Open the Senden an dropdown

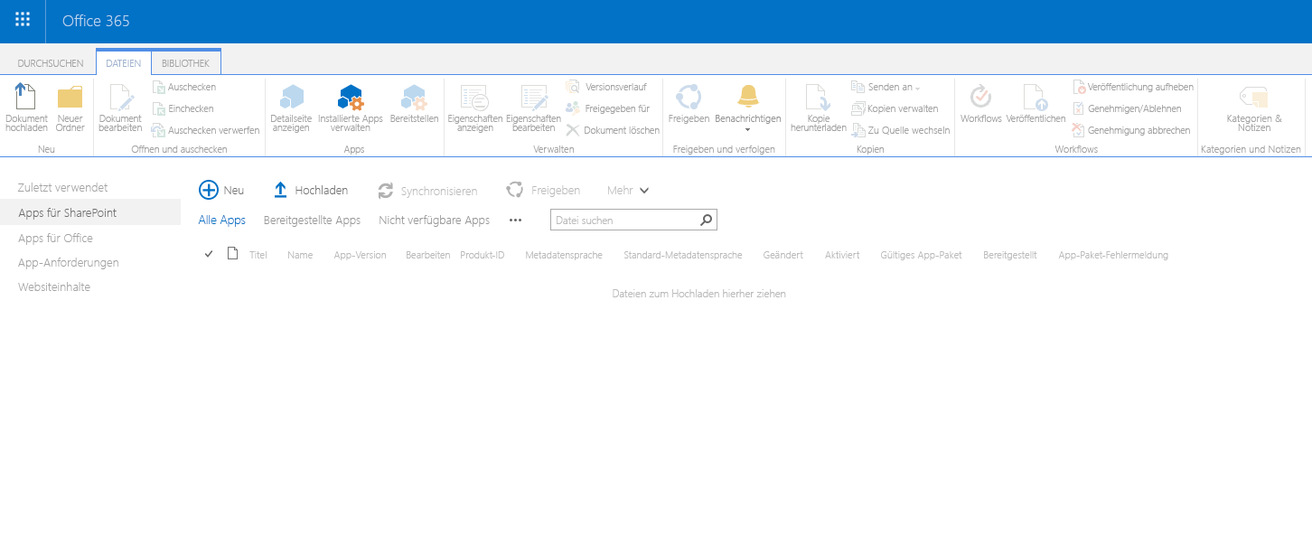(889, 86)
